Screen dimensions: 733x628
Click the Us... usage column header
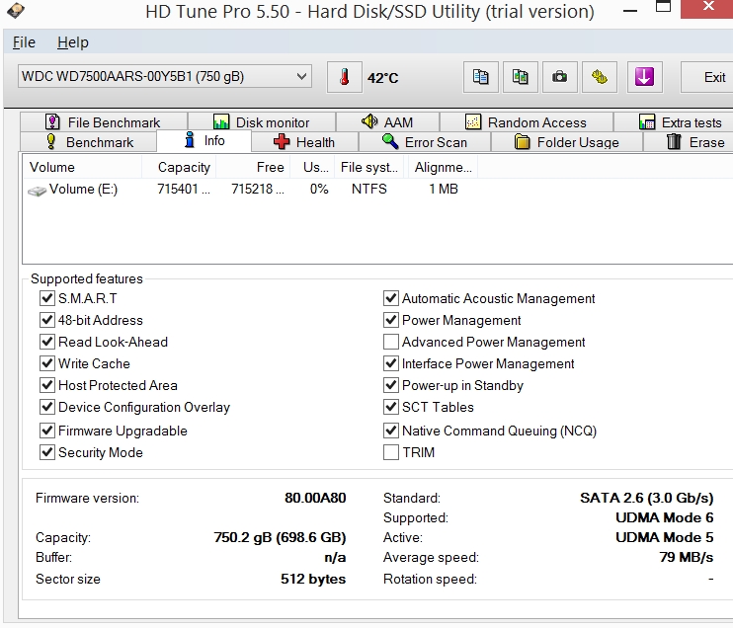[312, 167]
